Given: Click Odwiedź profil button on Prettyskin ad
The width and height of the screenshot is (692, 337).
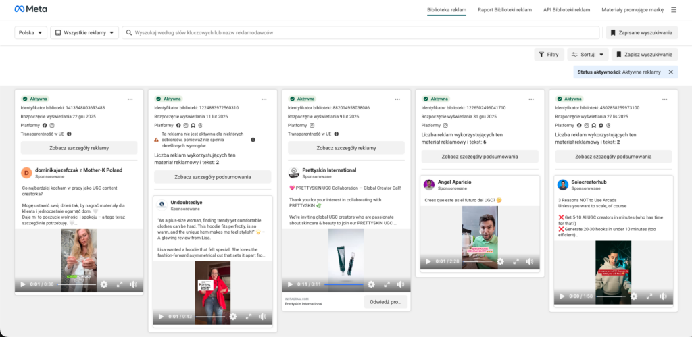Looking at the screenshot, I should pyautogui.click(x=387, y=301).
